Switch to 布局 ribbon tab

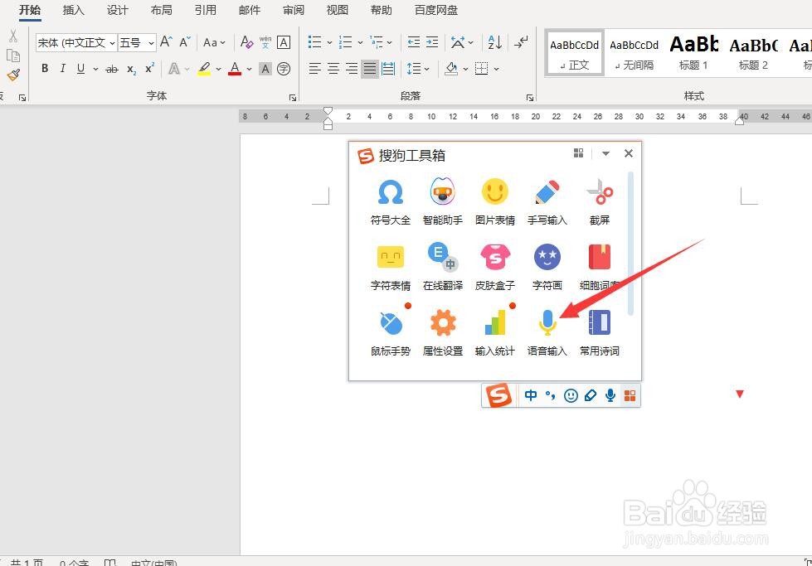pos(161,10)
